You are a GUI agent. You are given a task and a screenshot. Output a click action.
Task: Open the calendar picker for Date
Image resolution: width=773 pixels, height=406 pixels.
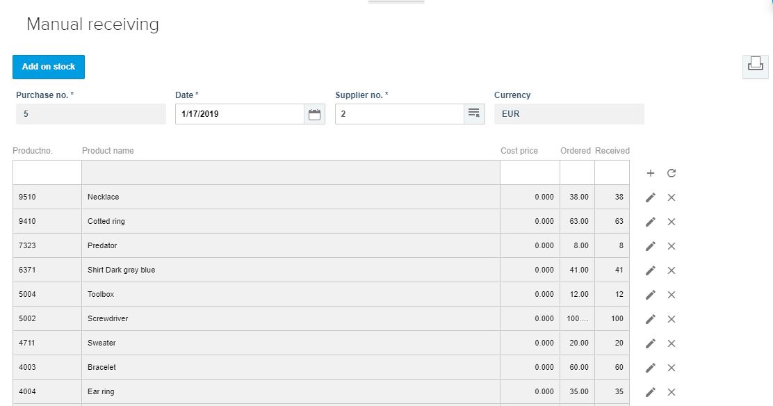click(314, 114)
